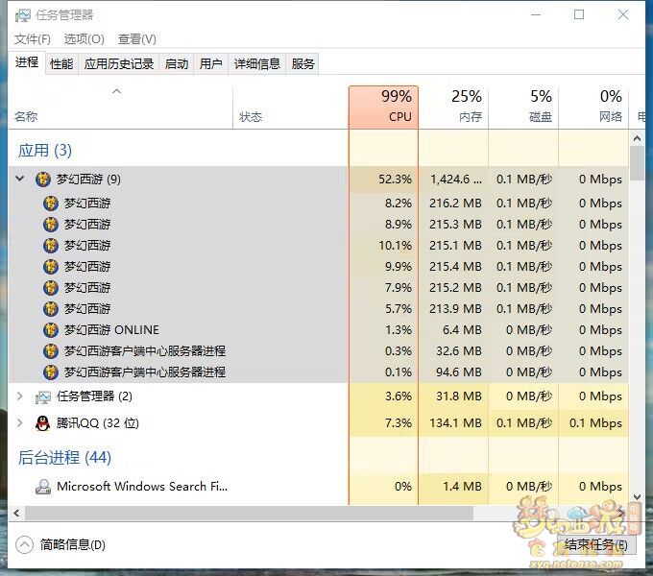The height and width of the screenshot is (576, 653).
Task: Sort by the 0% 网络 column header
Action: tap(593, 108)
